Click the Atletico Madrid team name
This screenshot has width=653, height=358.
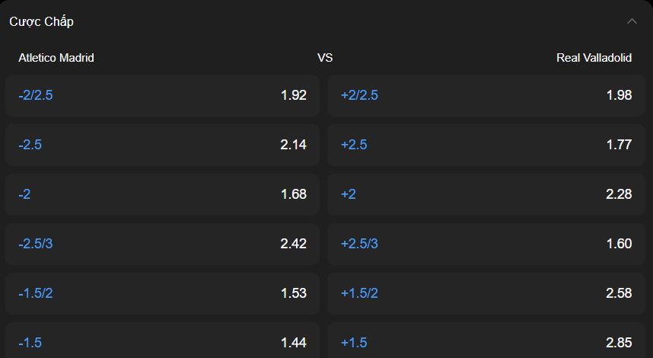click(x=56, y=58)
